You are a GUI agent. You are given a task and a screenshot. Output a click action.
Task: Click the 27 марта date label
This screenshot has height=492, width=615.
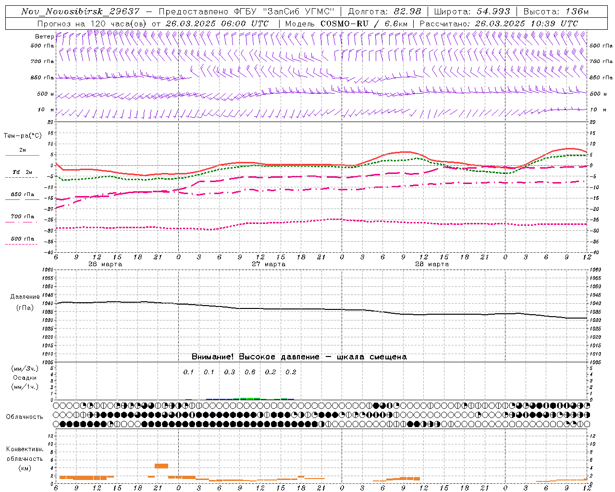[269, 264]
